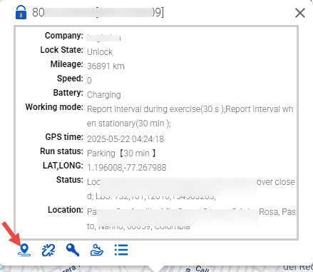Click the Location address text
Screen dimensions: 313x272
(x=191, y=219)
